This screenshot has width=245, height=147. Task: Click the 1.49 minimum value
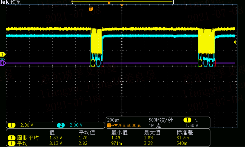tap(116, 138)
